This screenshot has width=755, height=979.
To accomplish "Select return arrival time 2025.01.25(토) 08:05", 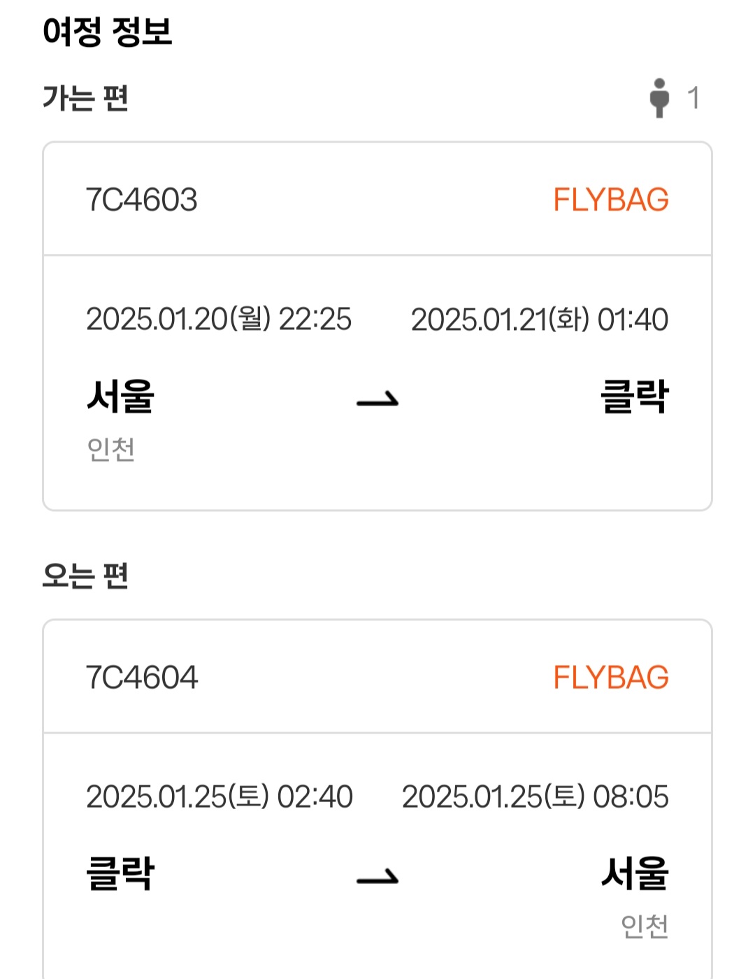I will coord(535,797).
